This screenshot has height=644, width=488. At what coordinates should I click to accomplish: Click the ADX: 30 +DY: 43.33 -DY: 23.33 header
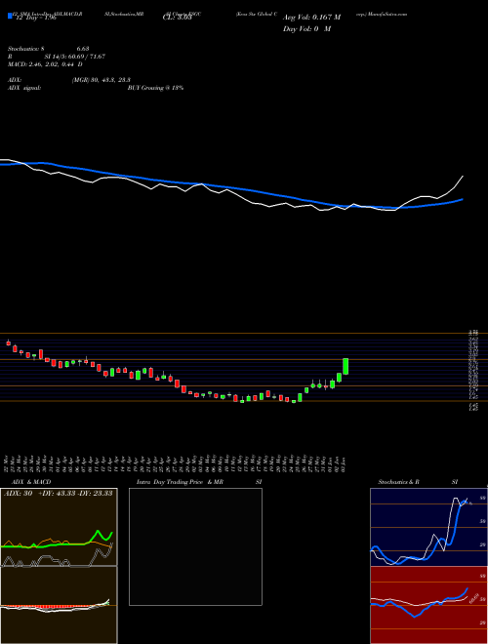click(59, 494)
